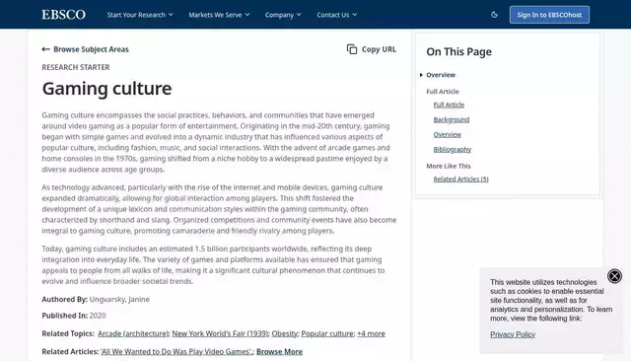Select Overview in On This Page
631x361 pixels.
441,75
